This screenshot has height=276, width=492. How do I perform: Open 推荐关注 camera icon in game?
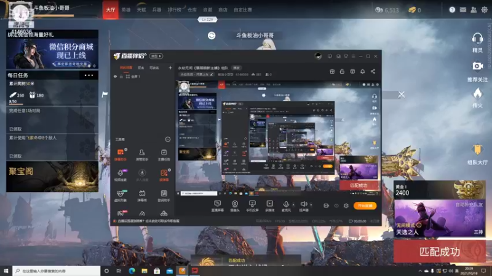pyautogui.click(x=477, y=71)
